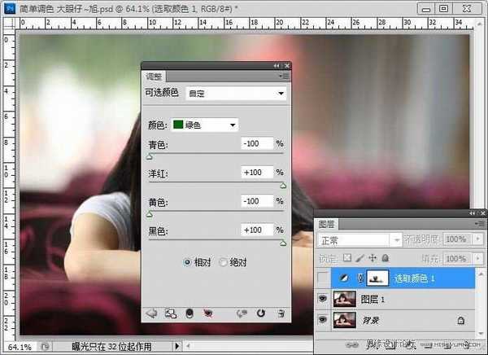Click the reset adjustment circular arrow icon

261,313
